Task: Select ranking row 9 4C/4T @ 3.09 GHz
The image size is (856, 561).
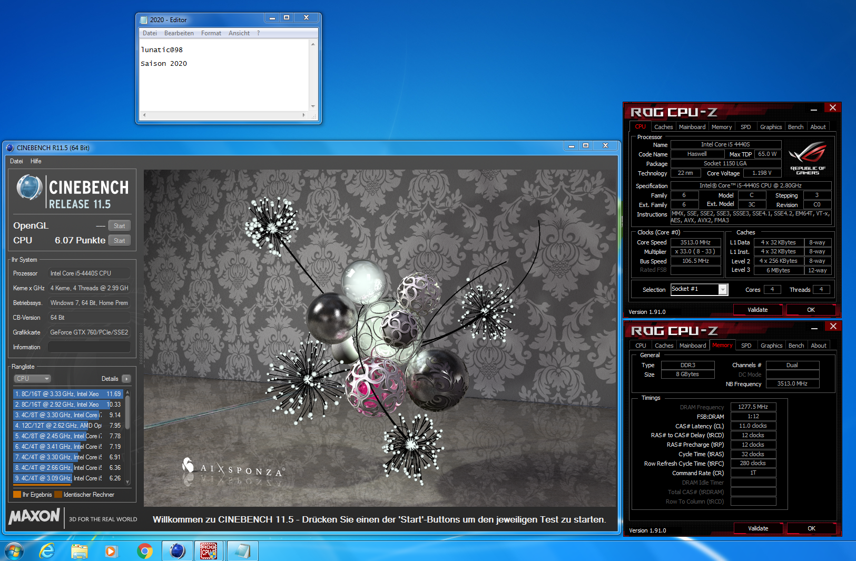Action: [68, 478]
